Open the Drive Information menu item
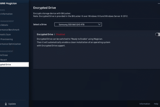This screenshot has width=160, height=107. (x=6, y=14)
